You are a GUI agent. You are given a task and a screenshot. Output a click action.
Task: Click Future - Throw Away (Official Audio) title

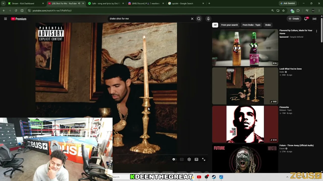297,145
